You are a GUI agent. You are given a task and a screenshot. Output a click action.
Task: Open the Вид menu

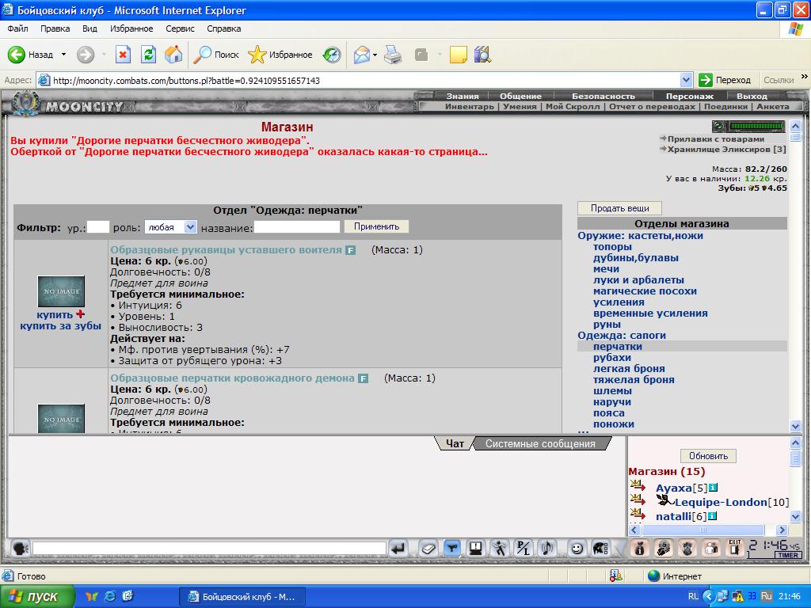point(89,29)
